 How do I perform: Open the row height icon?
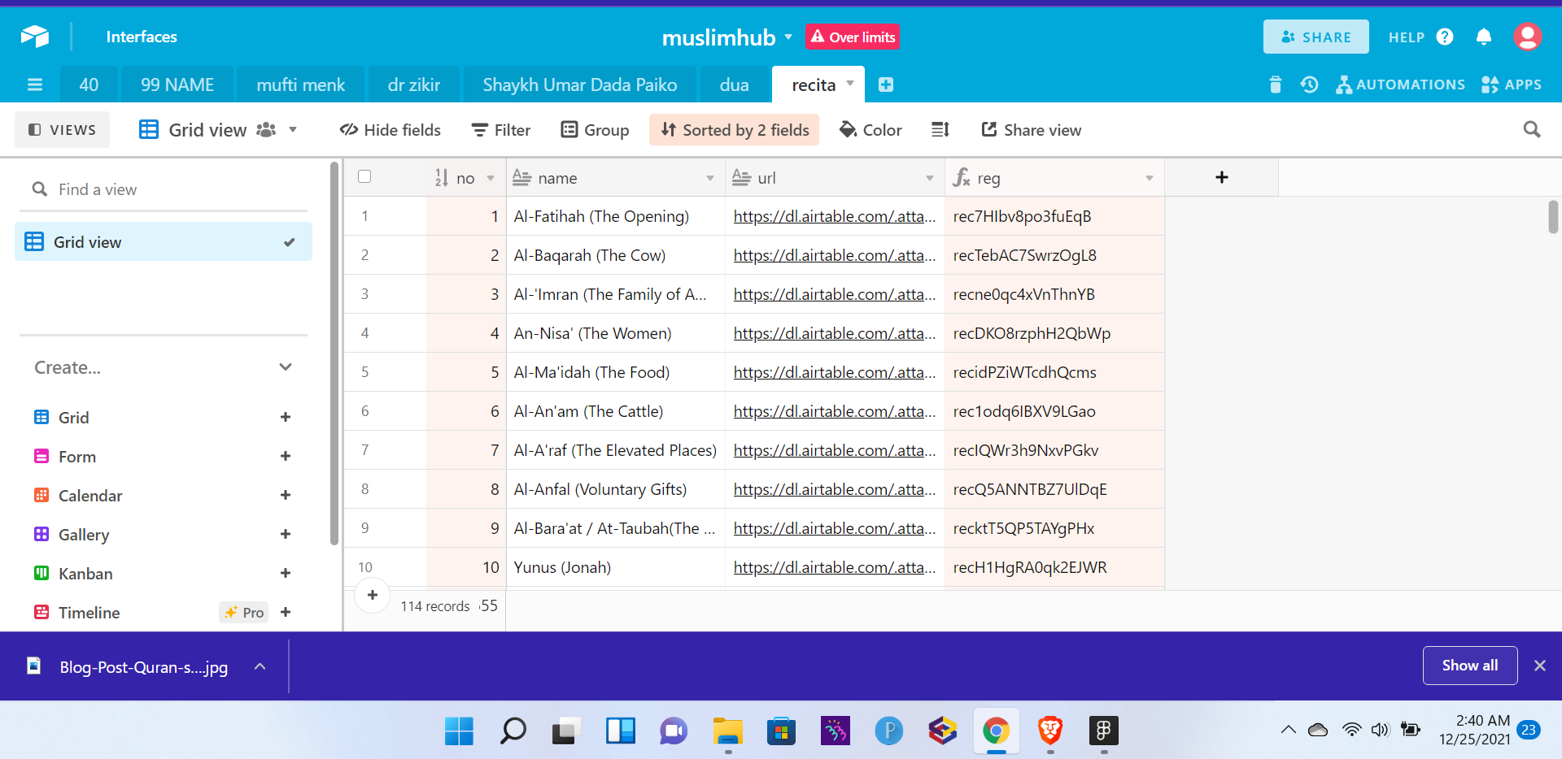click(940, 130)
